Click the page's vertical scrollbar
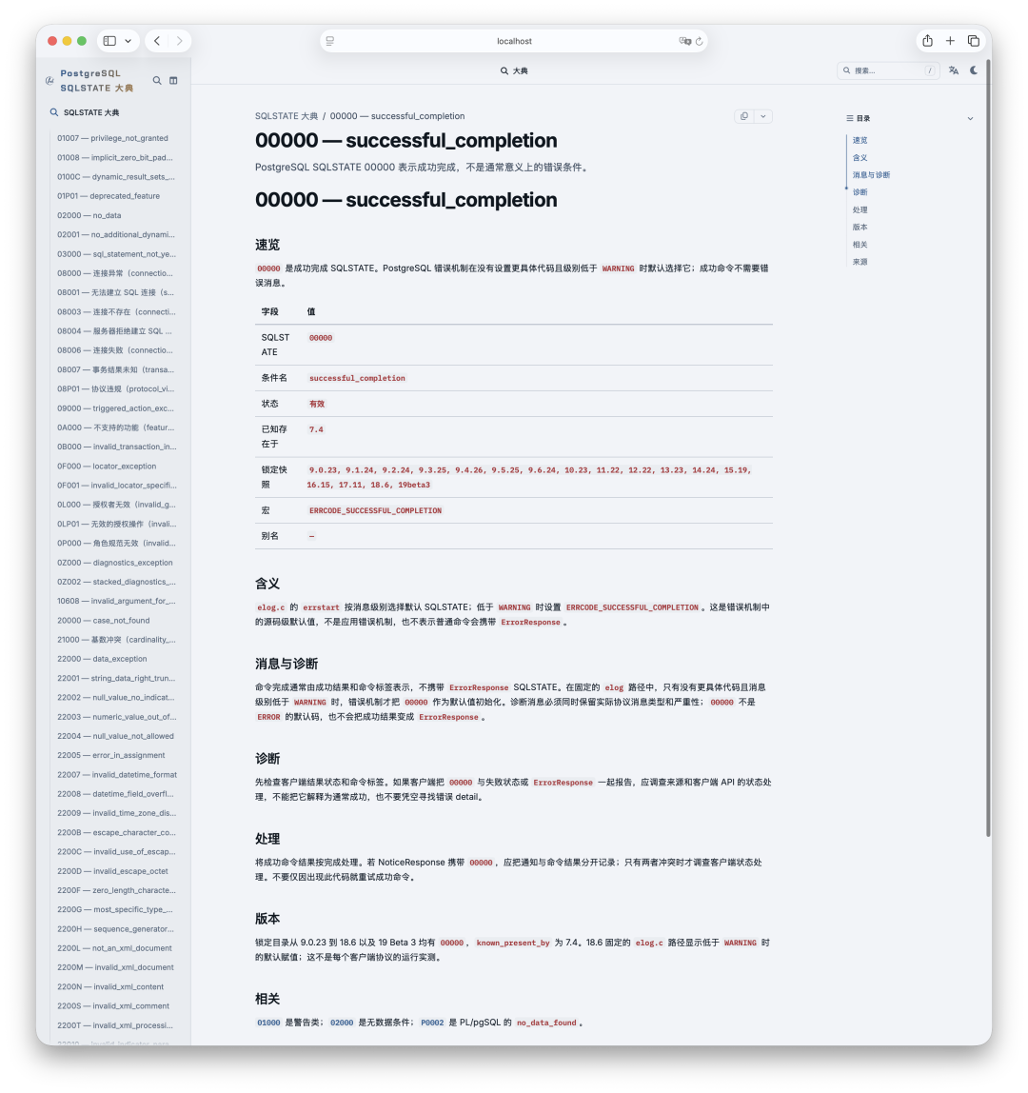The height and width of the screenshot is (1093, 1028). [x=988, y=447]
